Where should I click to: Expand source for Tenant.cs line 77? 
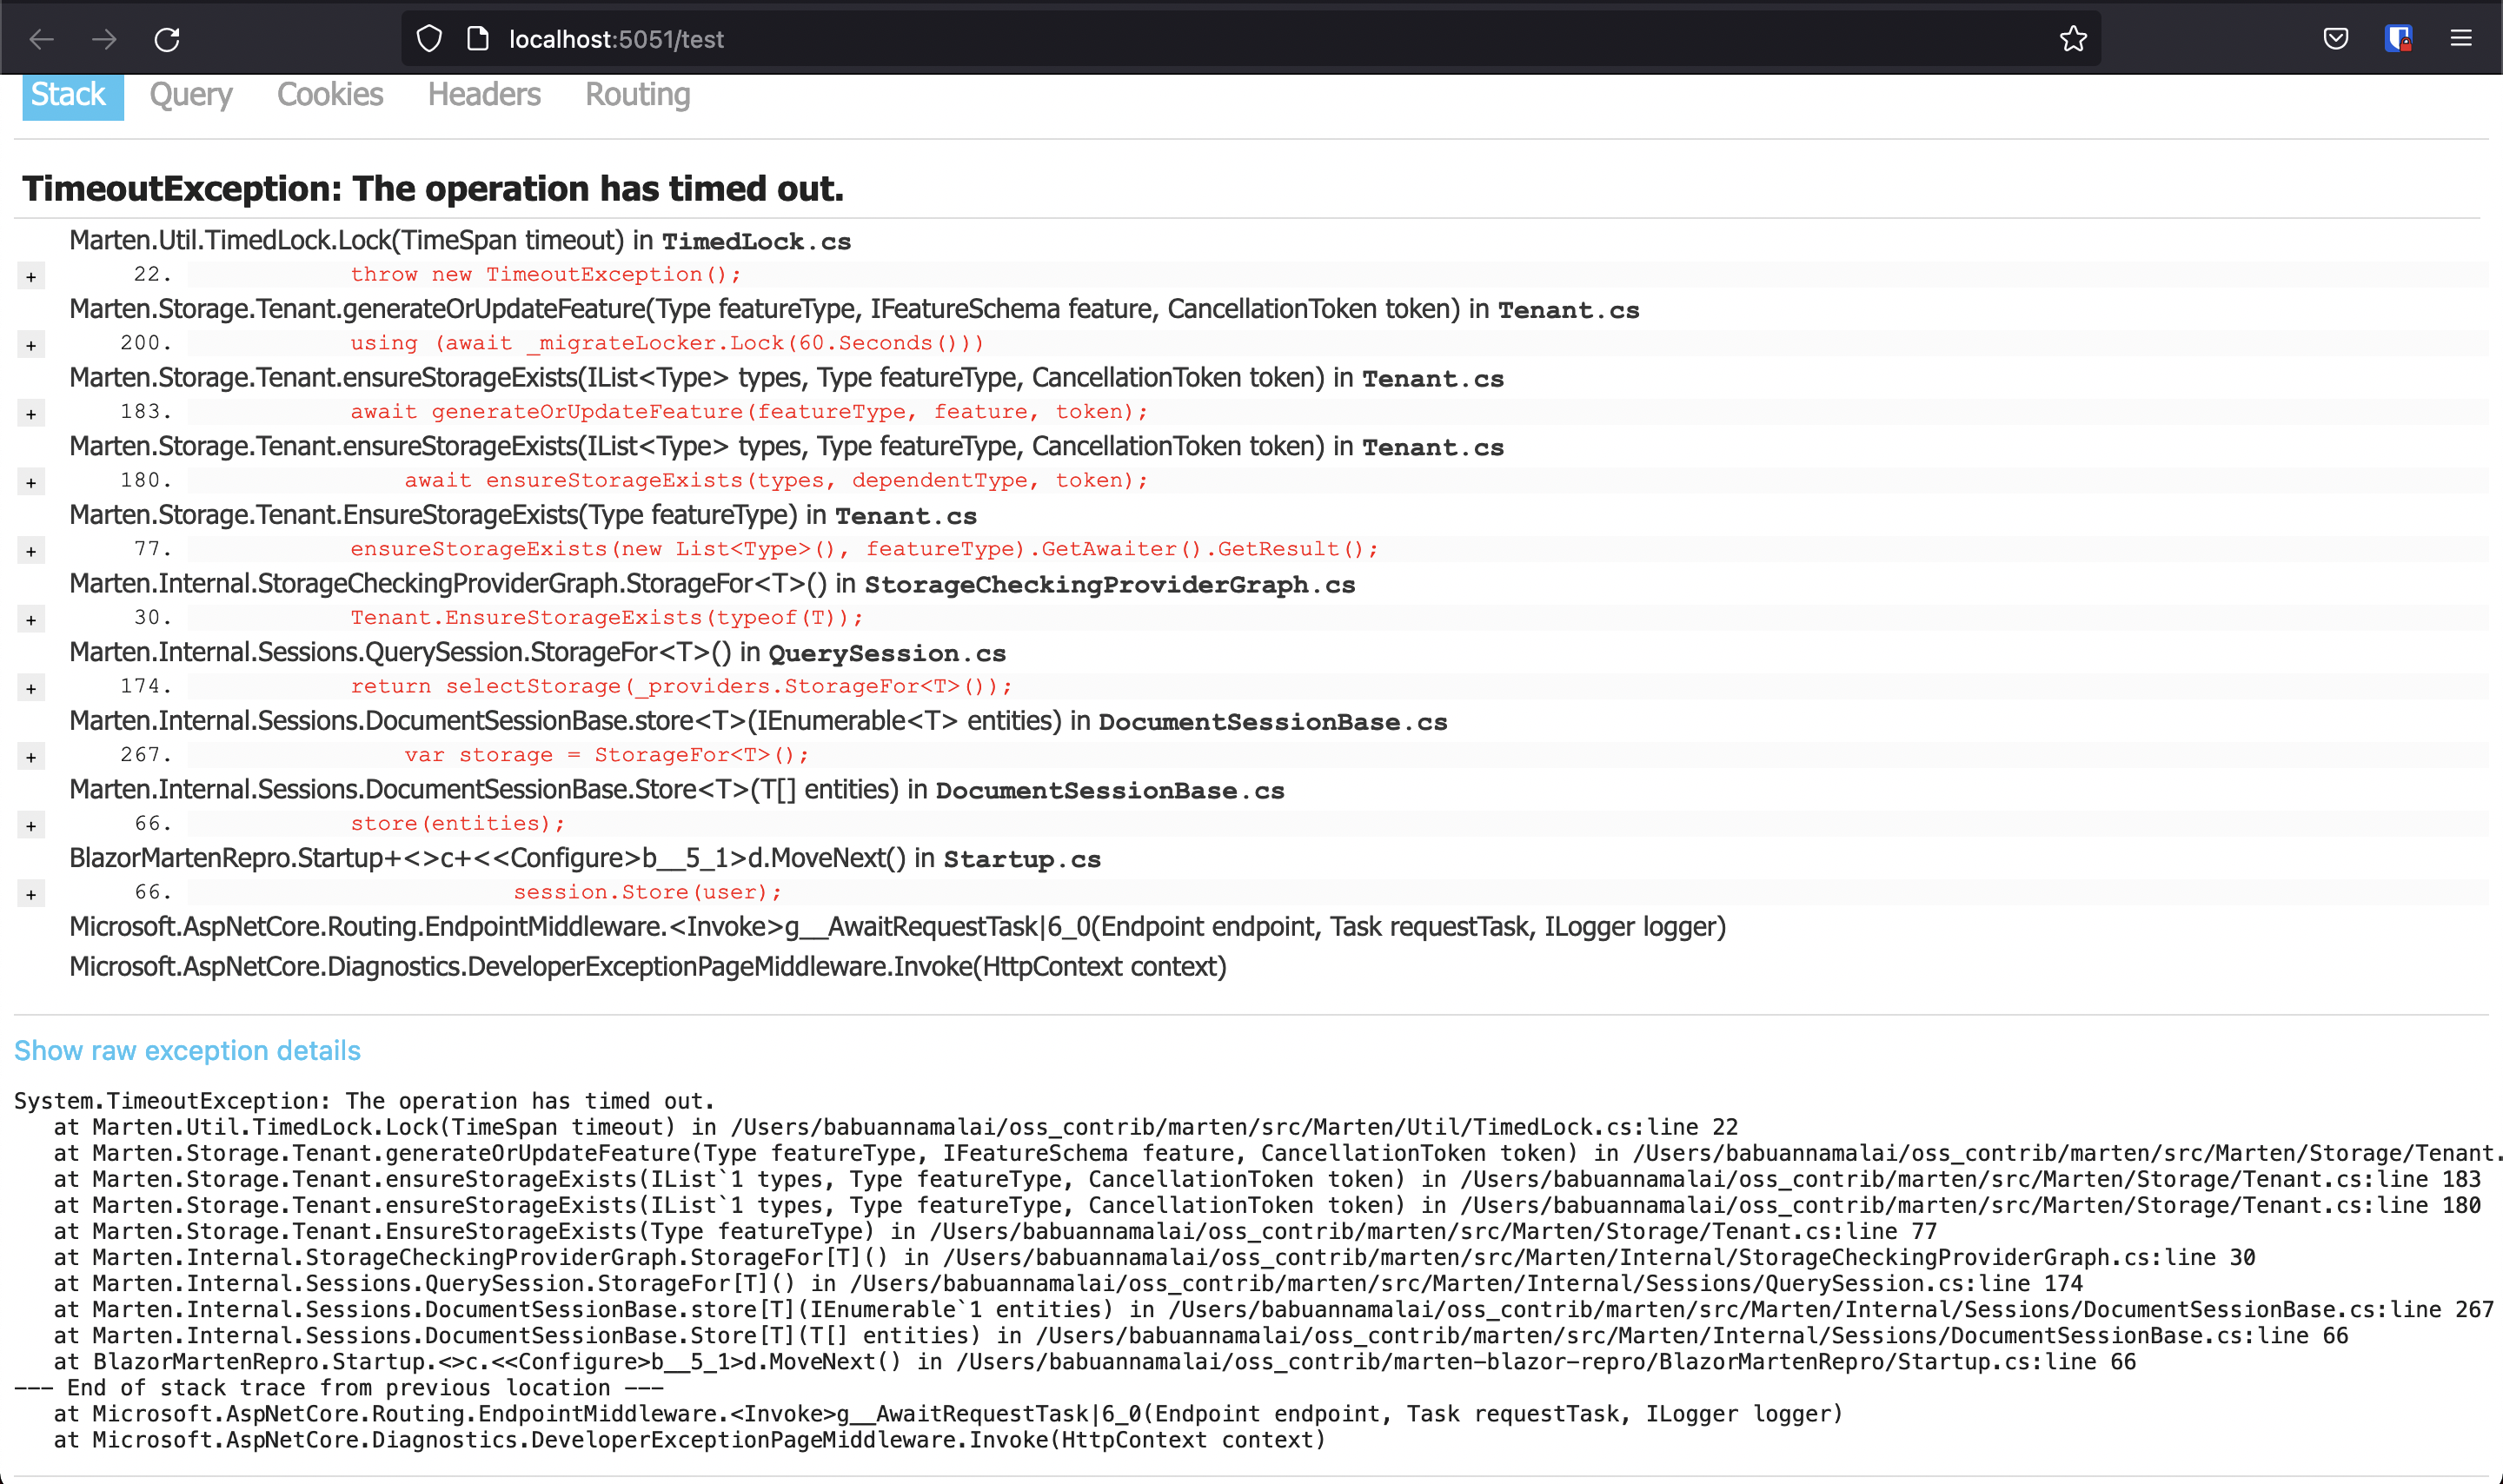click(x=31, y=552)
